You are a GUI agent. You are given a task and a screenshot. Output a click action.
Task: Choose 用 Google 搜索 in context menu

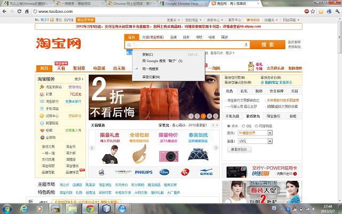(168, 61)
